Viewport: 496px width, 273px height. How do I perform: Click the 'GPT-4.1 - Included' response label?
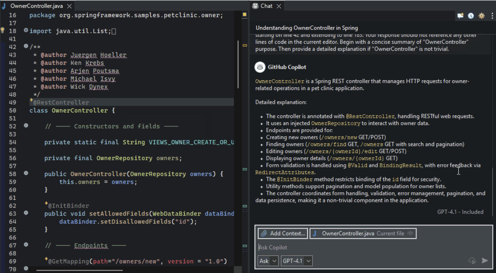point(460,212)
